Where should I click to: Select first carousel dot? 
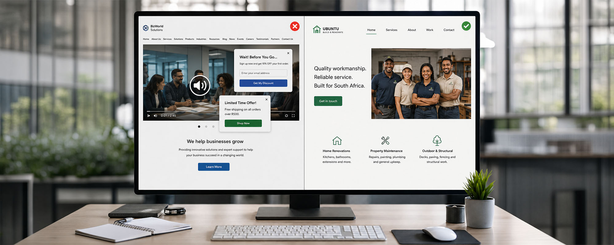tap(199, 126)
